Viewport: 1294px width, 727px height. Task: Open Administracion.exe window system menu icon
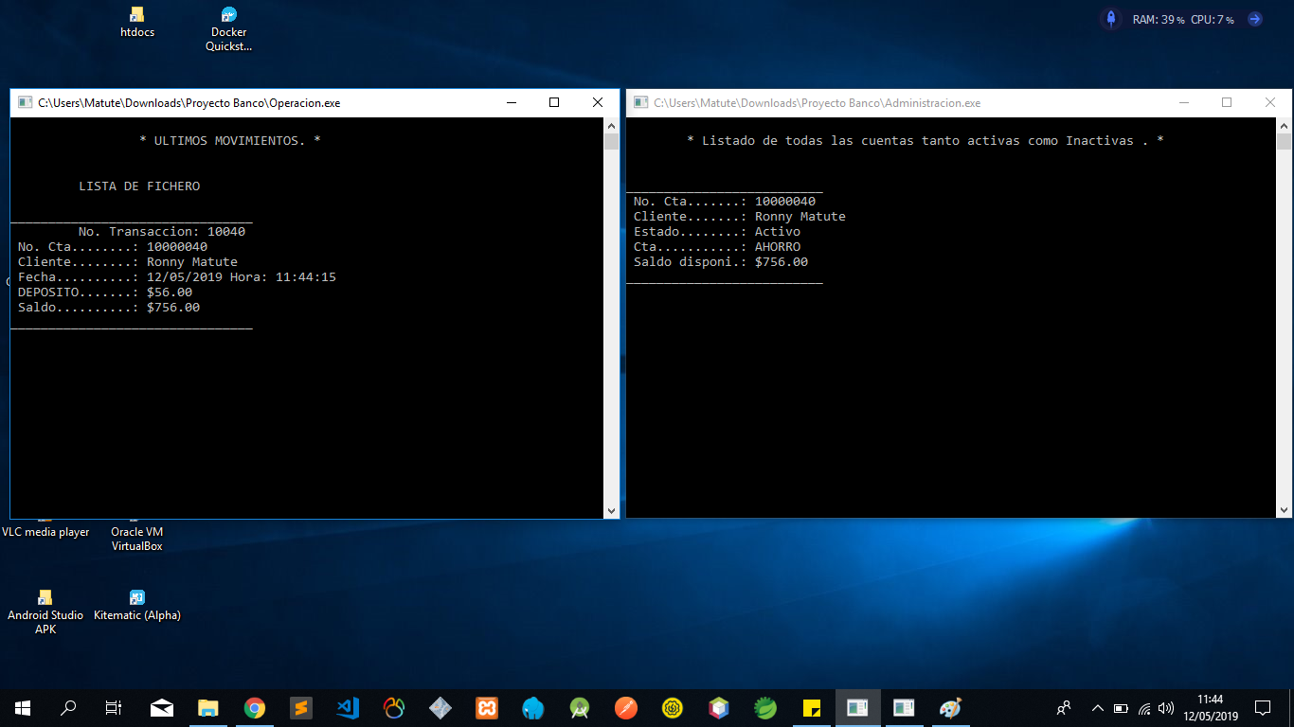(x=641, y=103)
